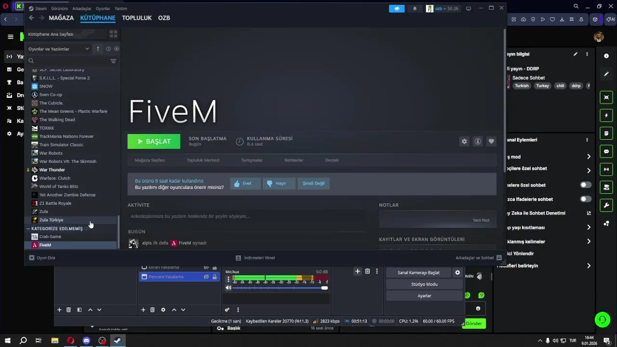Launch FiveM with BAŞLAT button
Screen dimensions: 617x347
(154, 141)
